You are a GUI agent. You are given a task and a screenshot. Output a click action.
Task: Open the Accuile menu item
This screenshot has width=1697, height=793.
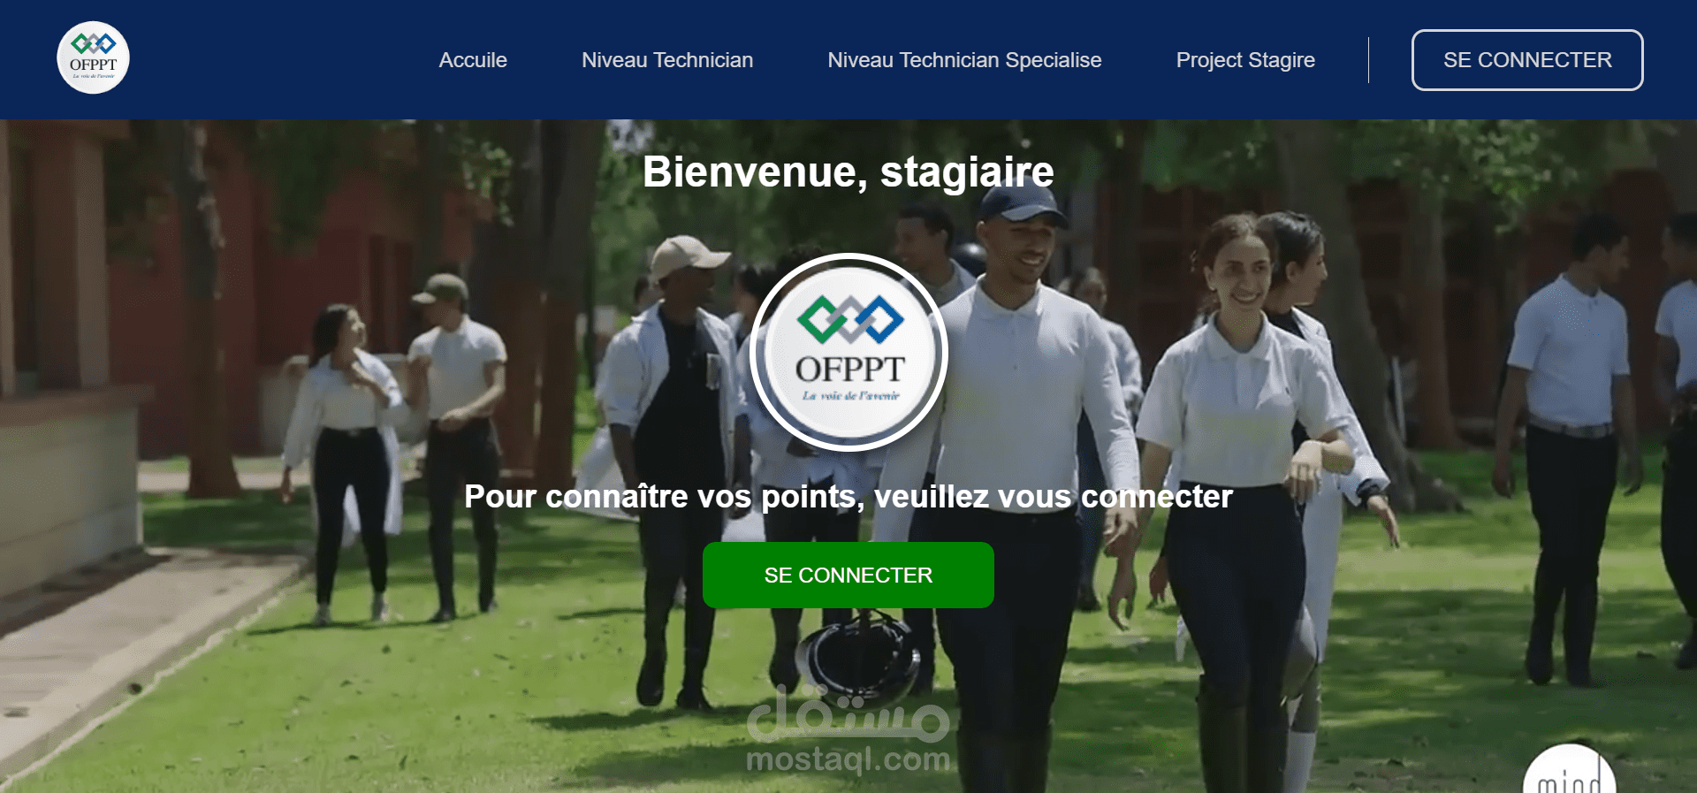473,60
